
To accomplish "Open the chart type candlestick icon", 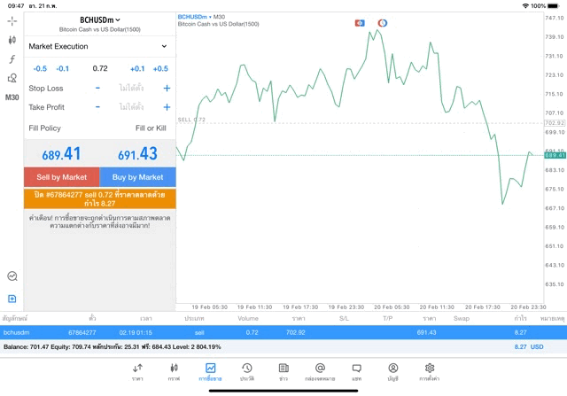I will (x=12, y=40).
